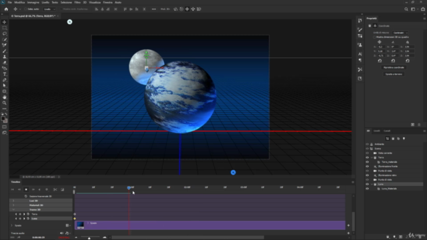Reset rotation with the middle reset arrow
427x240 pixels.
point(393,61)
